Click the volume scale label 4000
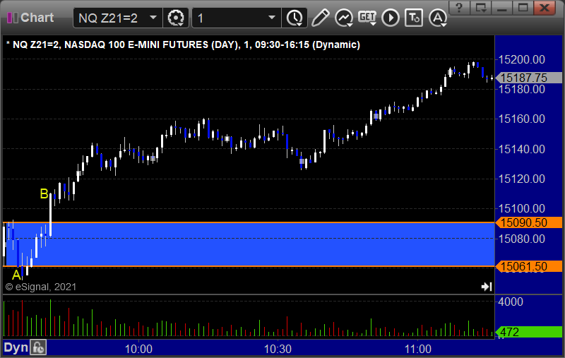The width and height of the screenshot is (565, 358). pos(510,302)
